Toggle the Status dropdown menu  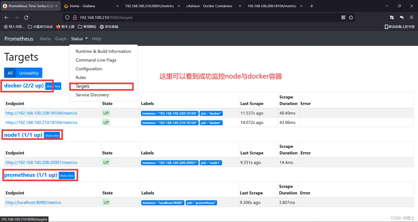(x=79, y=39)
